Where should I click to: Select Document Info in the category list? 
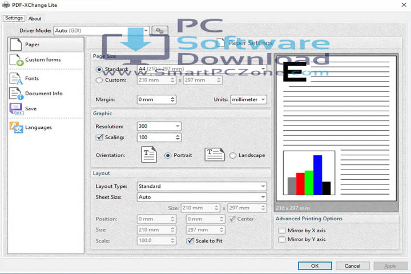[46, 94]
